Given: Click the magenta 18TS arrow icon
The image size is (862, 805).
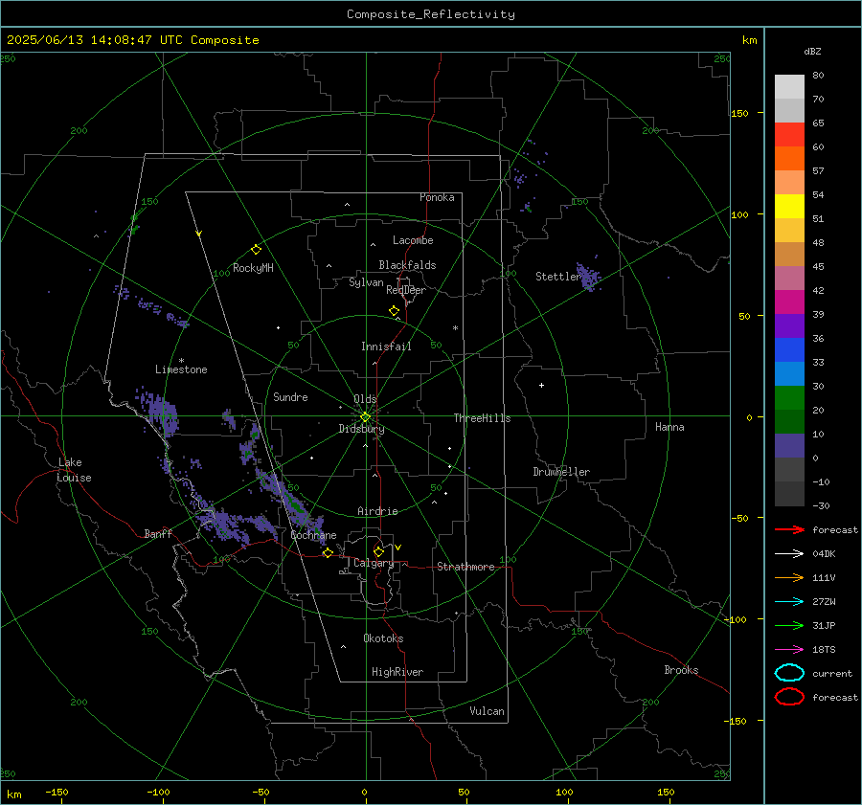Looking at the screenshot, I should 789,650.
